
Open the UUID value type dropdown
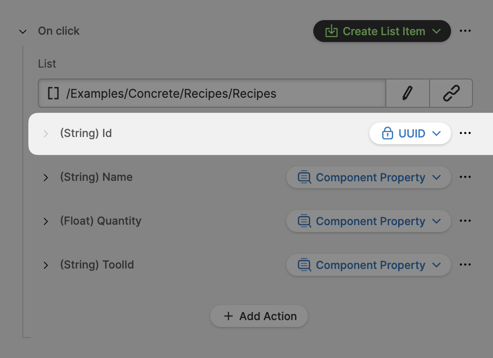point(410,133)
